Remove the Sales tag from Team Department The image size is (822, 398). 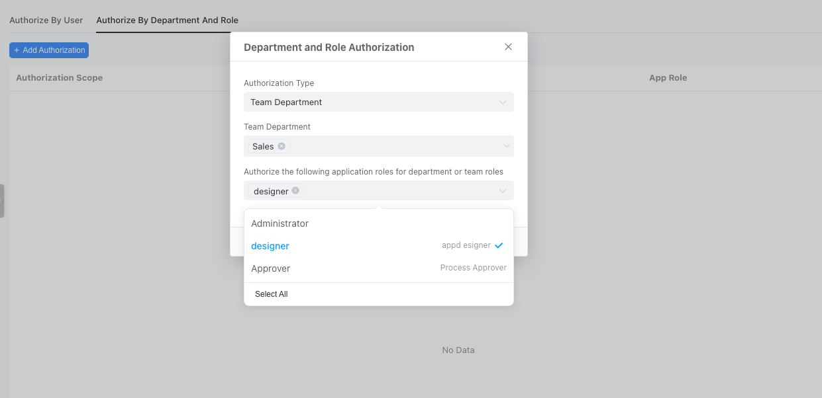point(282,146)
